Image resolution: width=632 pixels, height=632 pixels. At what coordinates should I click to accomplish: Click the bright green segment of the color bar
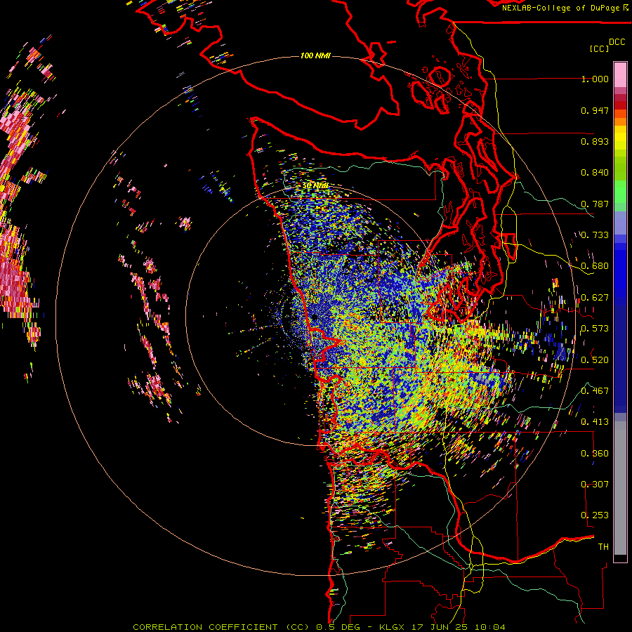[x=620, y=192]
